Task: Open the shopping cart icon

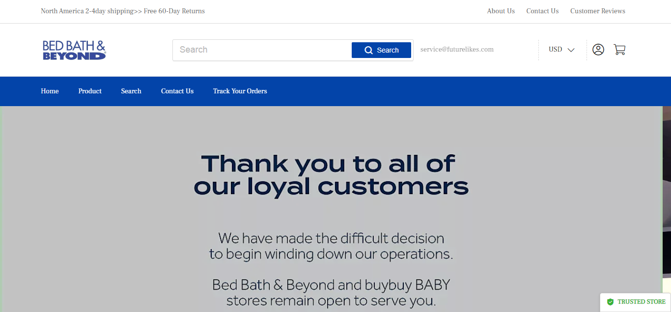Action: (x=619, y=50)
